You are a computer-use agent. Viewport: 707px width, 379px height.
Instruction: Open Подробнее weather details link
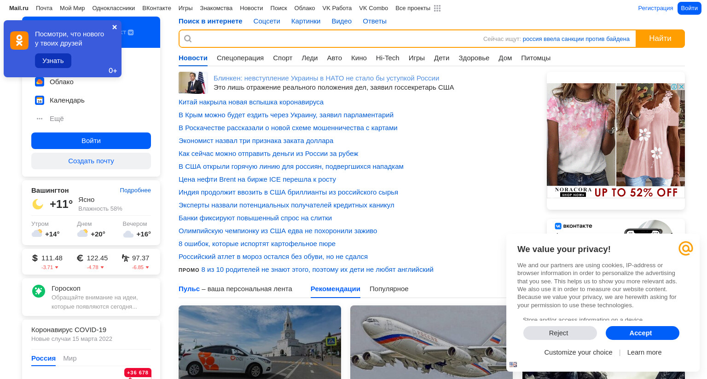135,190
